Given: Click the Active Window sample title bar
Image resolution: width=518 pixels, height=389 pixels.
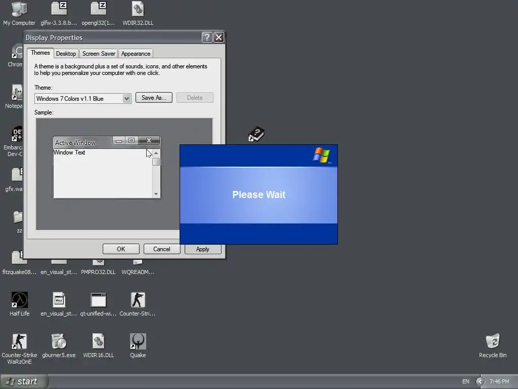Looking at the screenshot, I should coord(82,142).
